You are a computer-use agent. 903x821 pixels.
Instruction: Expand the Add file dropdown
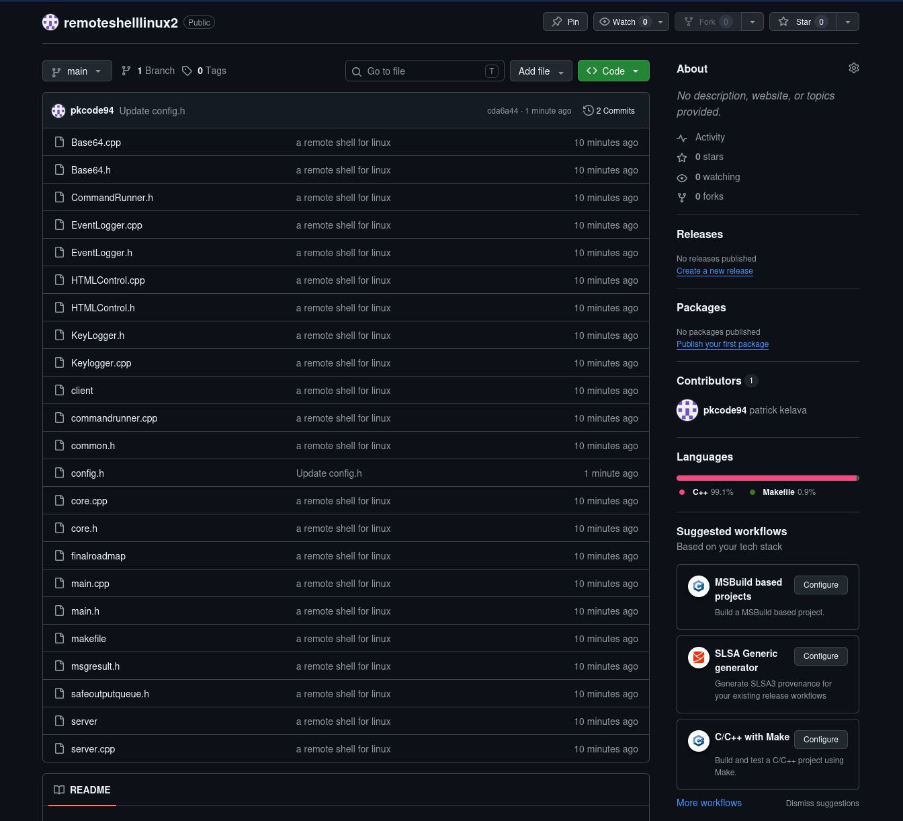(x=542, y=71)
